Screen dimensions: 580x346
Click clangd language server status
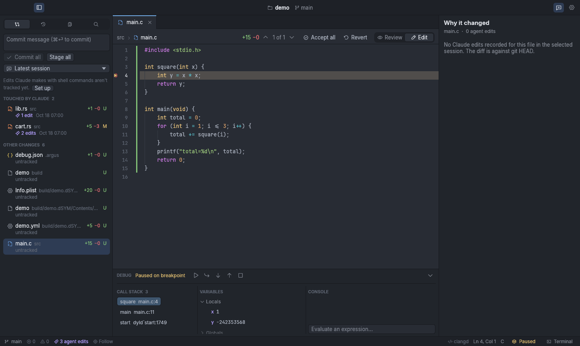coord(458,342)
